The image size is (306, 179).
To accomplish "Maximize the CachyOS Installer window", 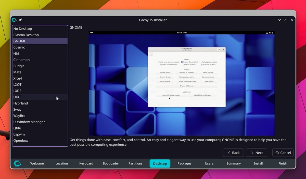I will pos(286,20).
